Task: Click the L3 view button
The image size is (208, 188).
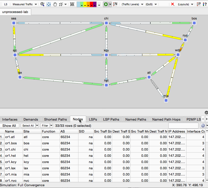Action: point(5,4)
